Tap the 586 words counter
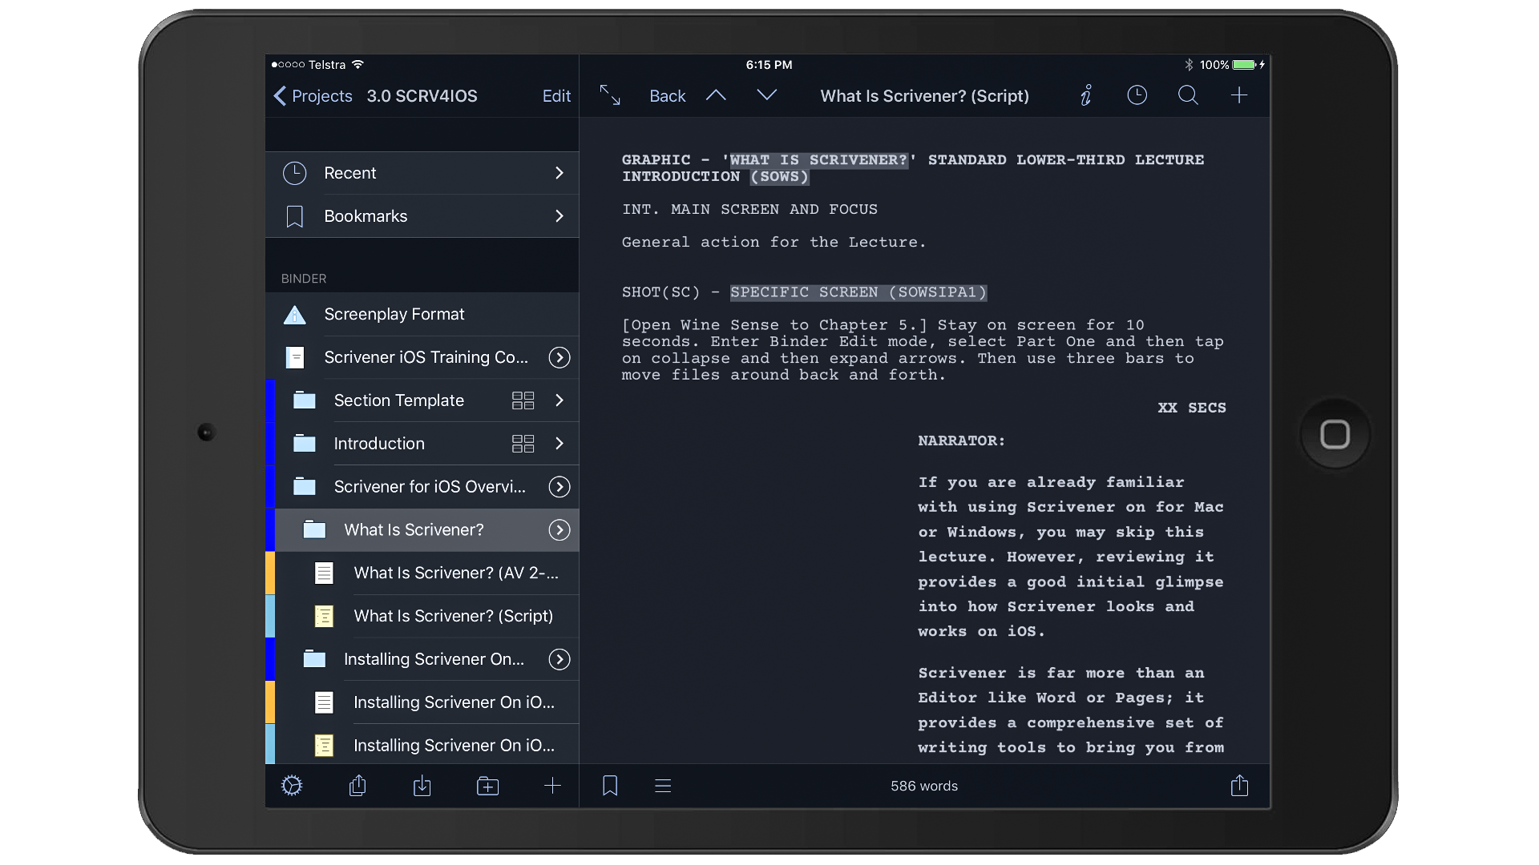 [924, 787]
